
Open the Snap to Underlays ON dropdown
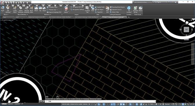pyautogui.click(x=55, y=12)
